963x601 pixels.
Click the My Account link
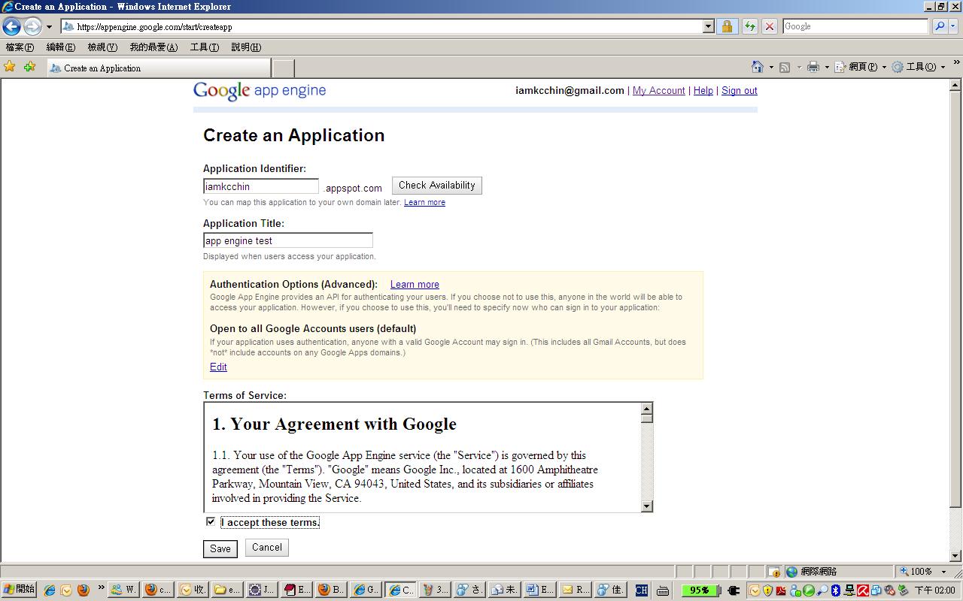tap(659, 91)
